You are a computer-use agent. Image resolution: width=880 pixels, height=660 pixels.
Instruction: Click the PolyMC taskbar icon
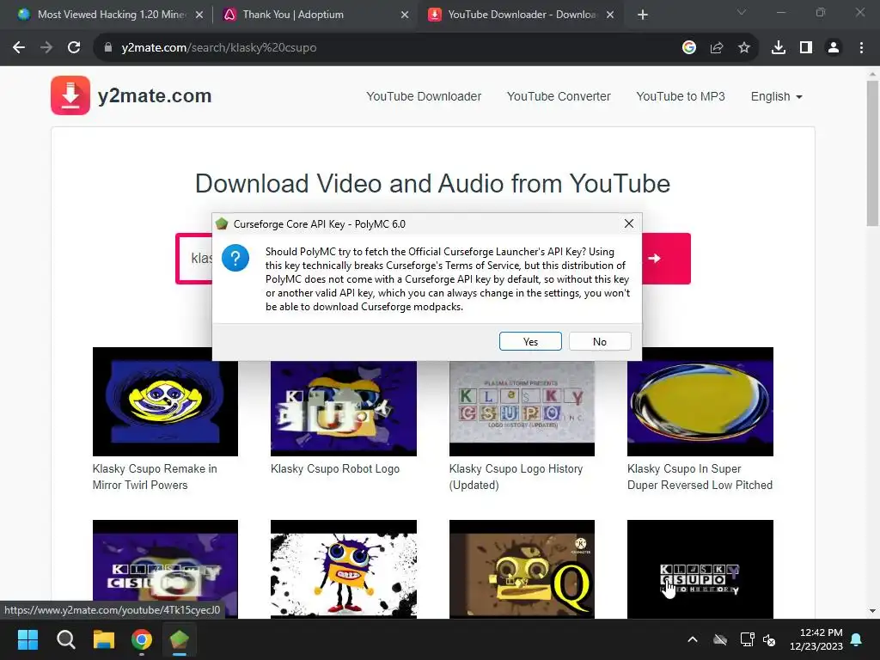coord(180,639)
